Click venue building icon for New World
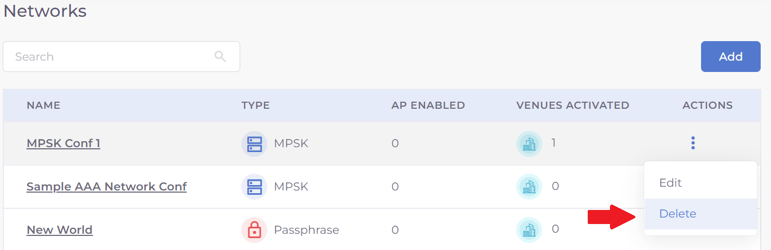The image size is (771, 250). (x=529, y=229)
